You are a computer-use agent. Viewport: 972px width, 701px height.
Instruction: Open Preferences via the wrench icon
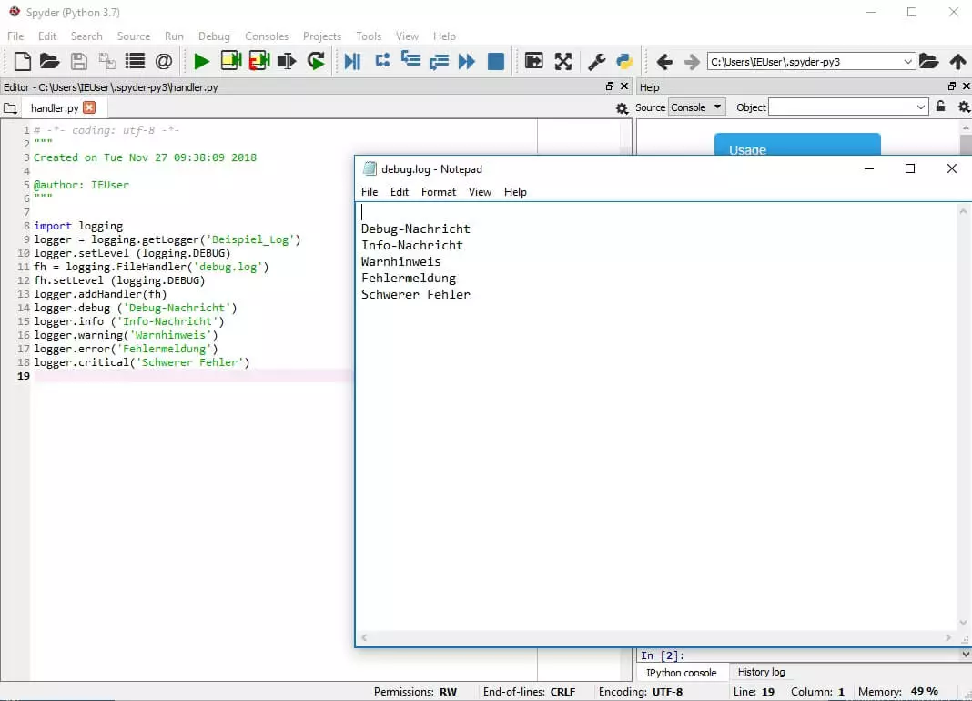pos(597,61)
